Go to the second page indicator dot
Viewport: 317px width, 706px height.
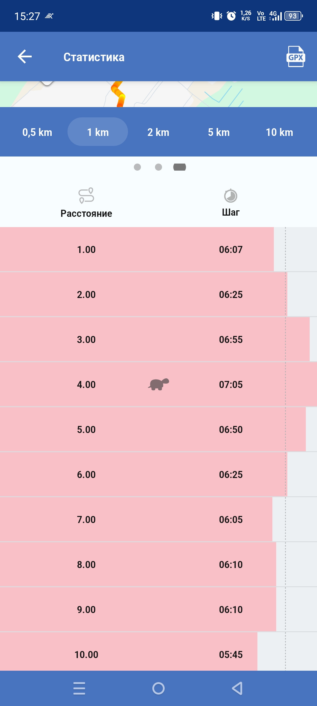tap(158, 167)
